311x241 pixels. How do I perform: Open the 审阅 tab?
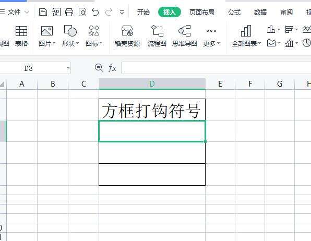[x=286, y=13]
